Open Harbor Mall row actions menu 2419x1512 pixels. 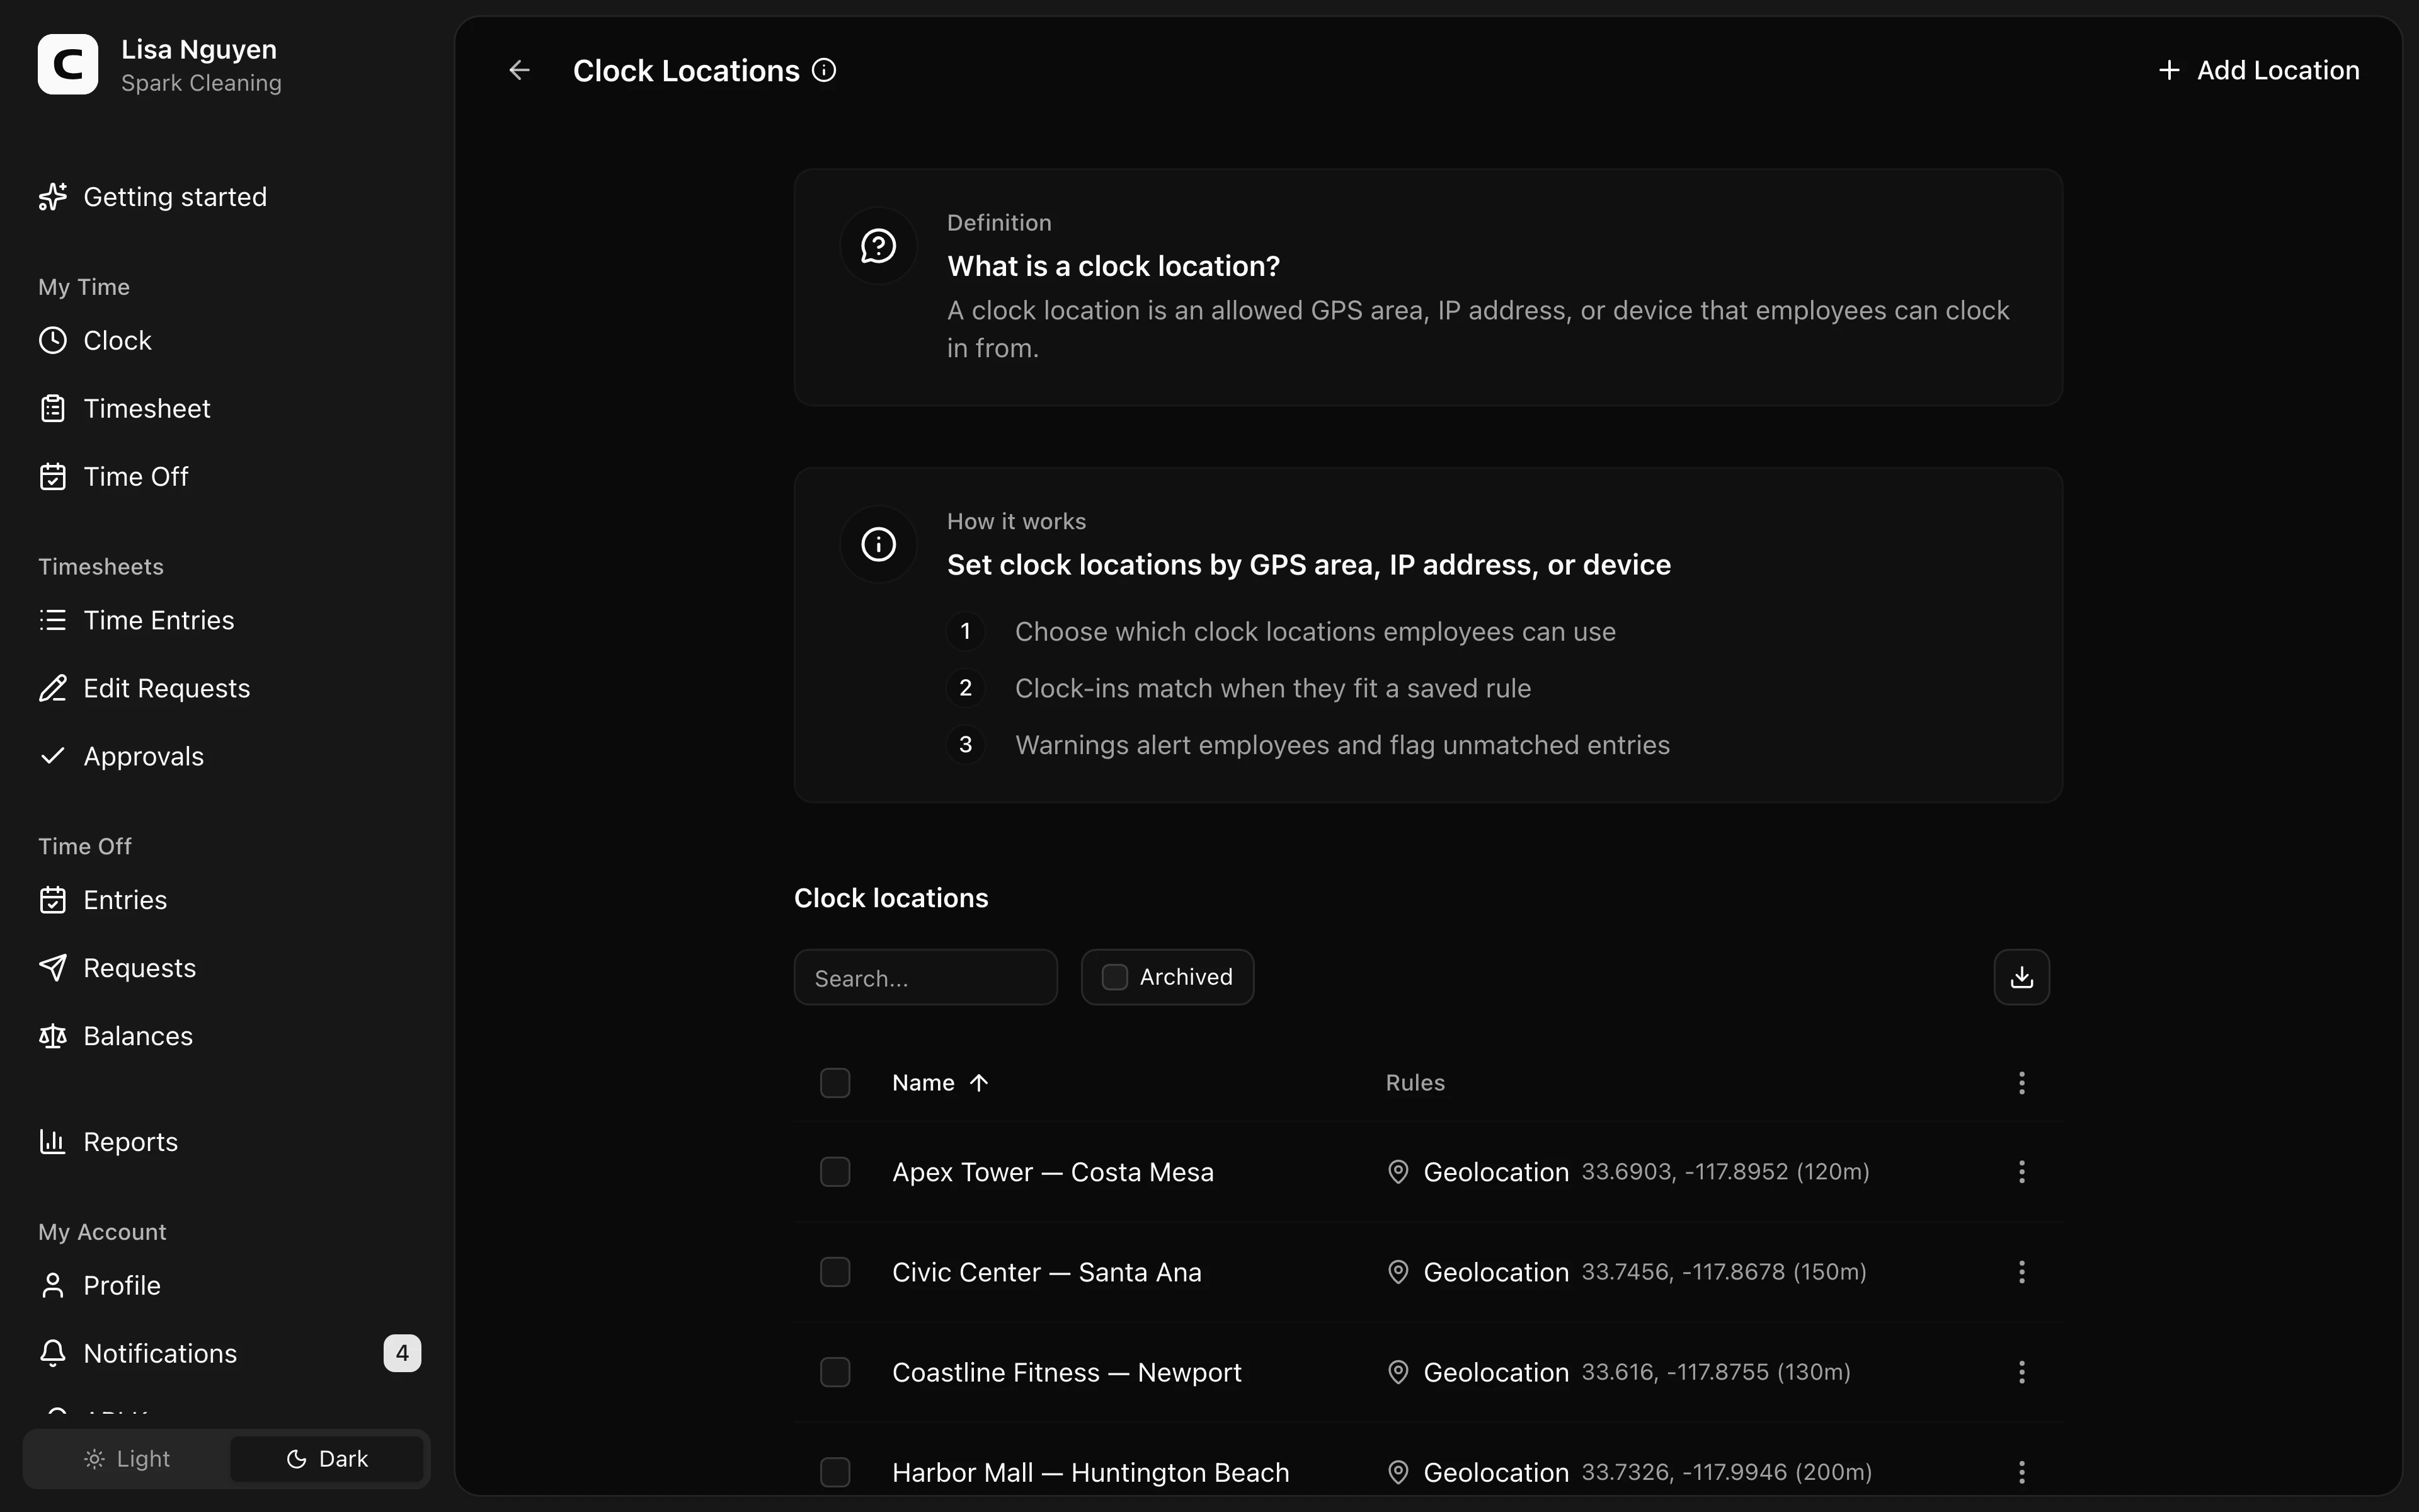point(2021,1472)
